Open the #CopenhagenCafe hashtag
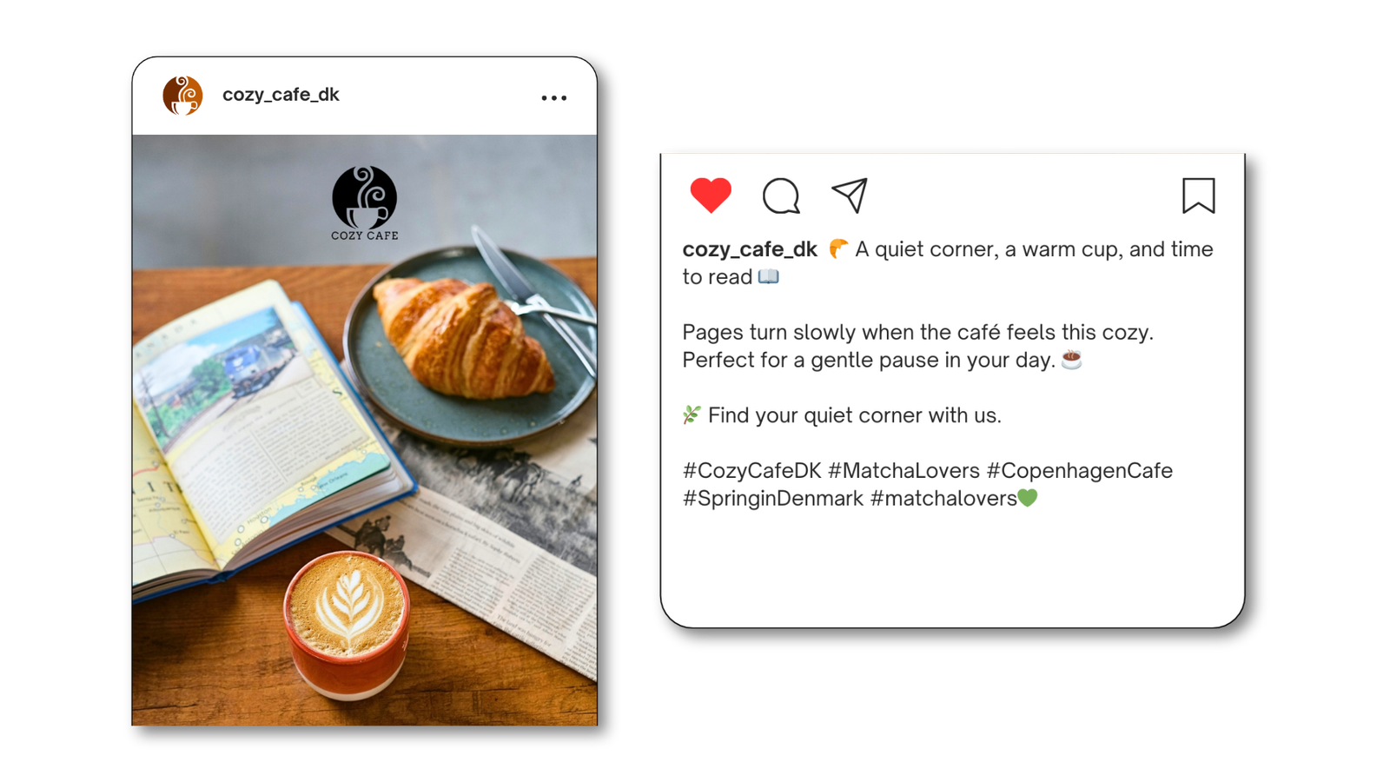This screenshot has height=782, width=1390. pos(1080,471)
